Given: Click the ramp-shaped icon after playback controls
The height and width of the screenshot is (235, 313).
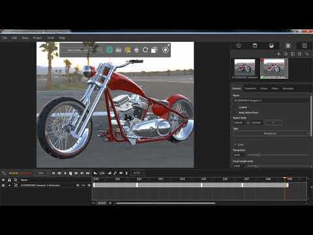Looking at the screenshot, I should click(x=95, y=173).
